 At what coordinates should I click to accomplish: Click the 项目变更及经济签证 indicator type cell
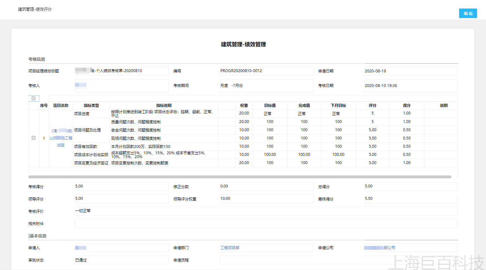click(91, 163)
